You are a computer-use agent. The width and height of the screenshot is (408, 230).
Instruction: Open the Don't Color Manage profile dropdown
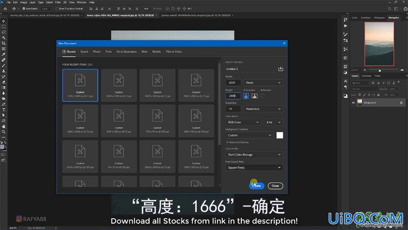point(254,155)
